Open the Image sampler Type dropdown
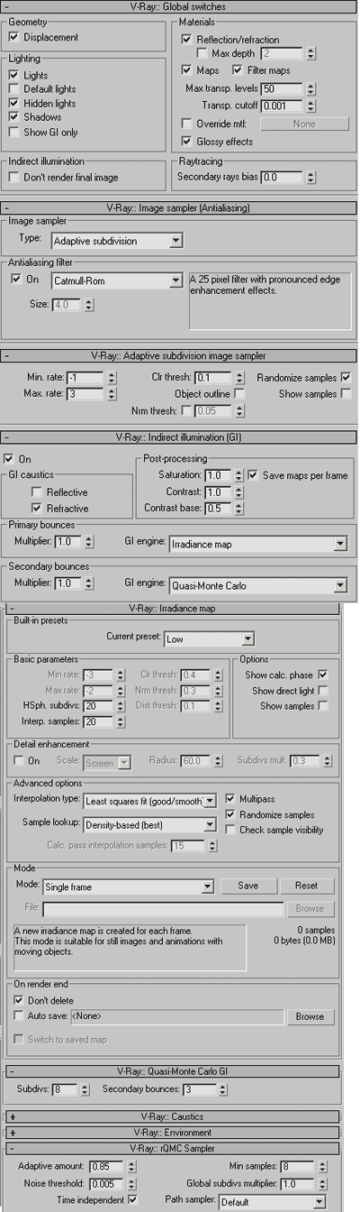This screenshot has height=1212, width=360. 117,241
